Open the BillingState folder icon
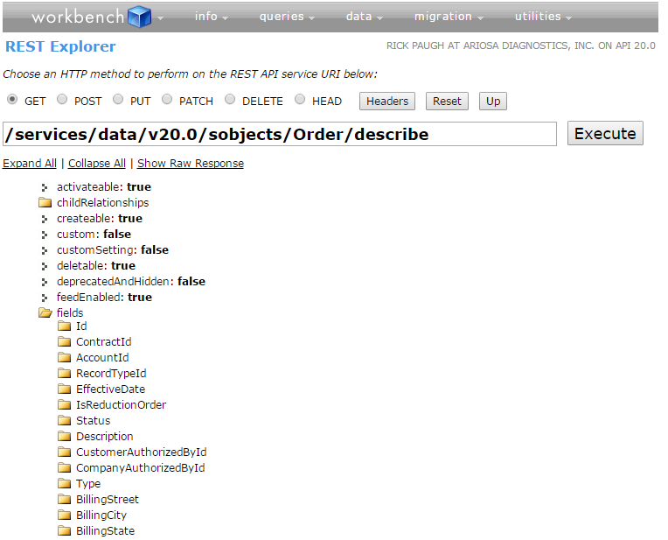Viewport: 668px width, 540px height. [64, 530]
